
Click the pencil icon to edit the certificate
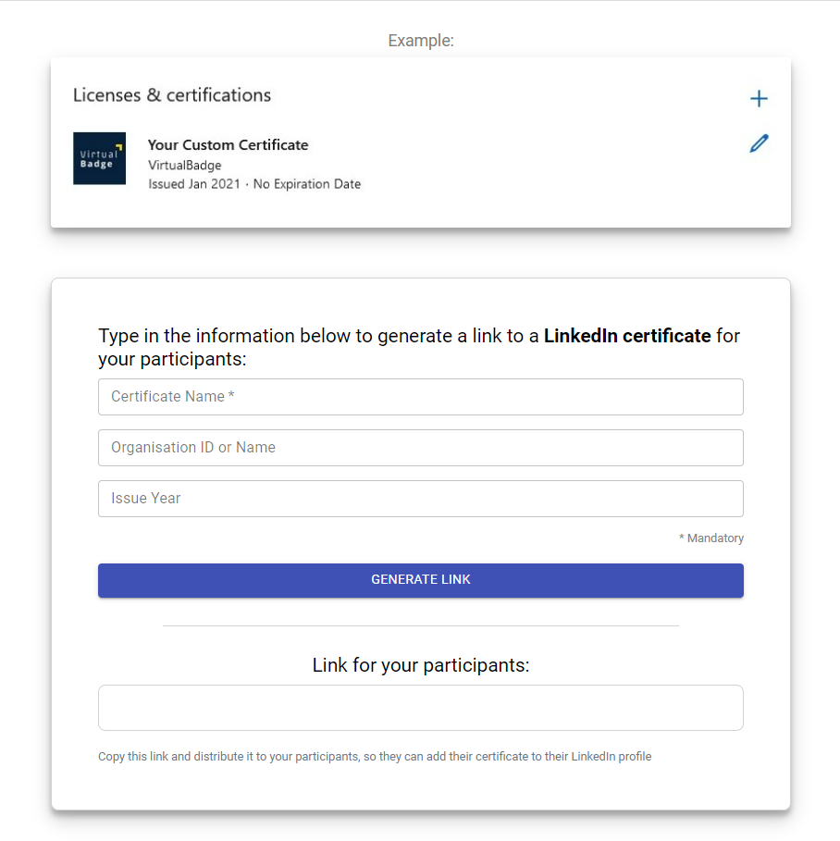pos(759,143)
